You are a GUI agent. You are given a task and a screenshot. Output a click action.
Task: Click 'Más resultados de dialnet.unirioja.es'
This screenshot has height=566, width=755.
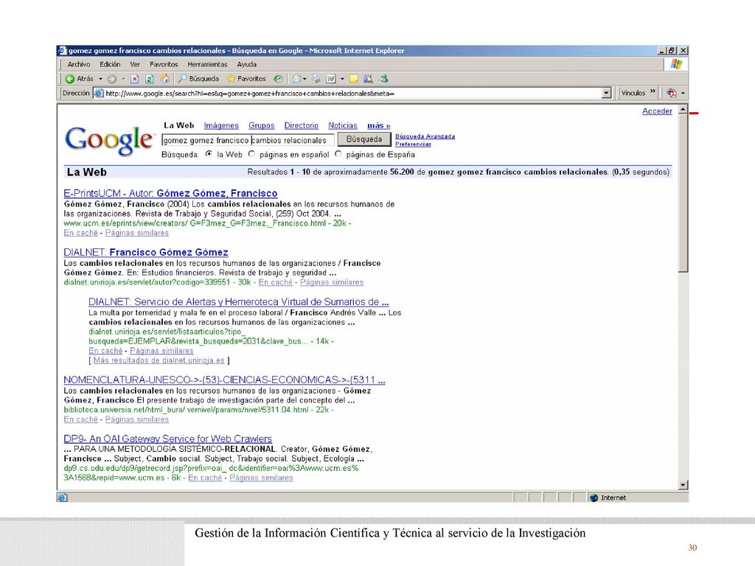coord(159,360)
